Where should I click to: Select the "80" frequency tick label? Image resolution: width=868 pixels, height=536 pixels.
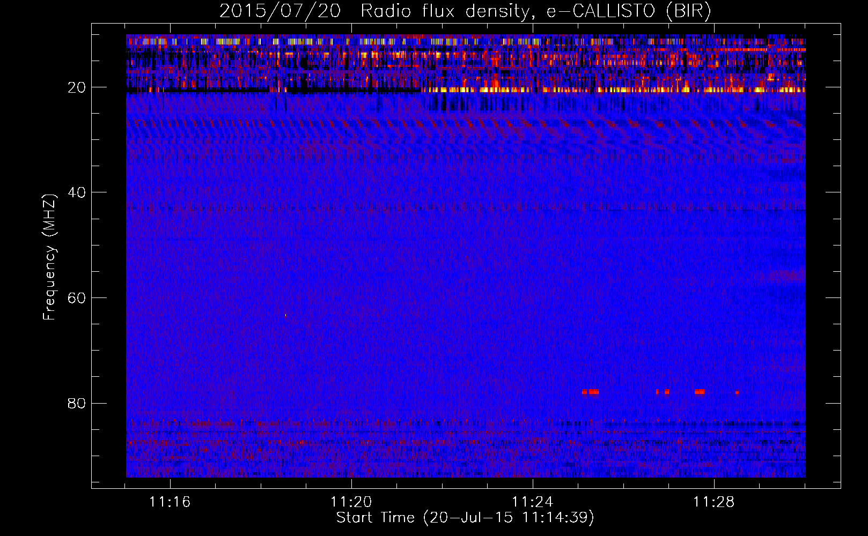[x=77, y=403]
